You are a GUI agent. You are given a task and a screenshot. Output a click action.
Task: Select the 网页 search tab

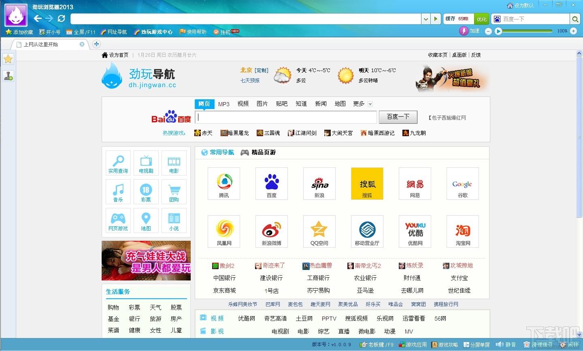(204, 104)
